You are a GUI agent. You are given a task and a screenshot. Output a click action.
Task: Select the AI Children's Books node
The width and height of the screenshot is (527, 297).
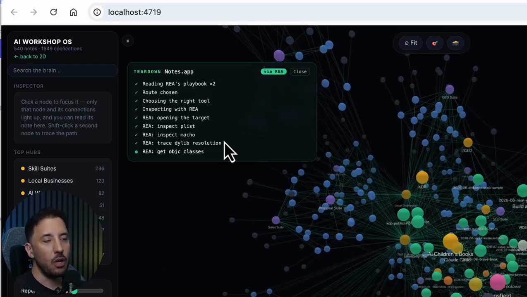(450, 241)
